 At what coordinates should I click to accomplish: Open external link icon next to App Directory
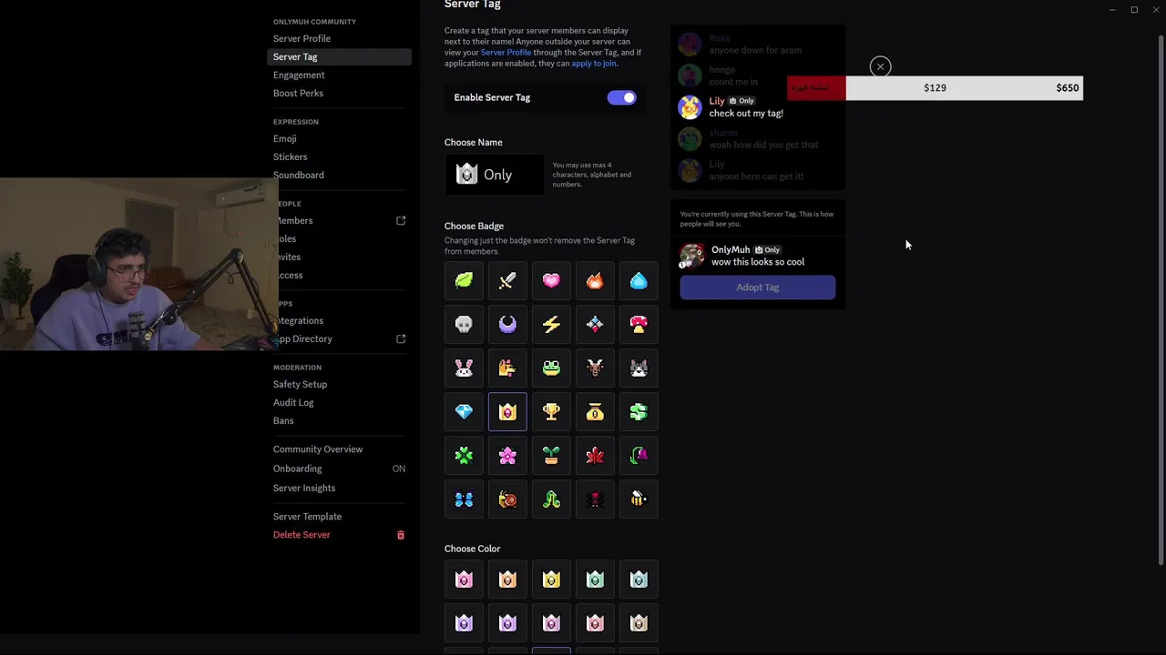[x=401, y=338]
